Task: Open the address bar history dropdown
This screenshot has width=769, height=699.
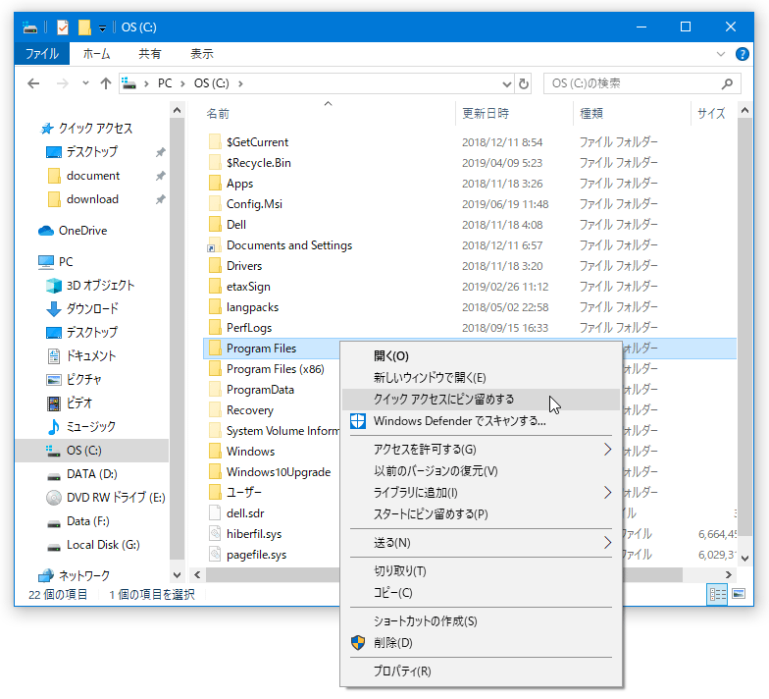Action: click(x=506, y=84)
